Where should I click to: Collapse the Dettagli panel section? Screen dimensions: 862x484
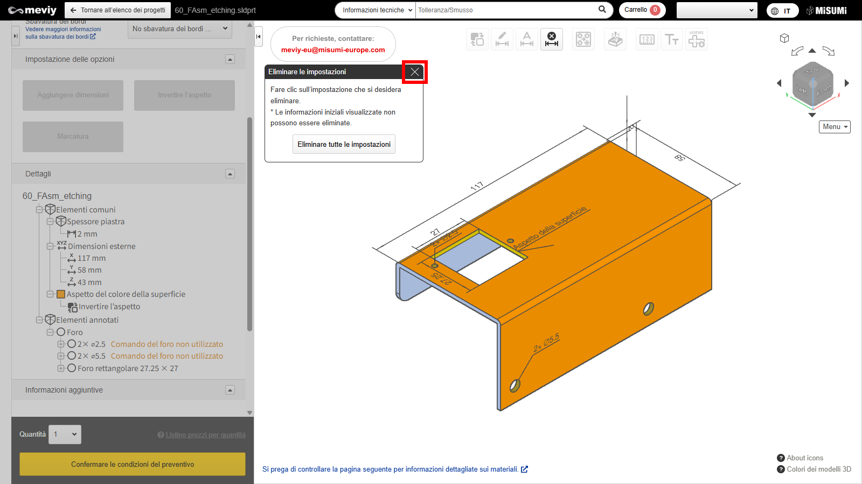coord(230,174)
